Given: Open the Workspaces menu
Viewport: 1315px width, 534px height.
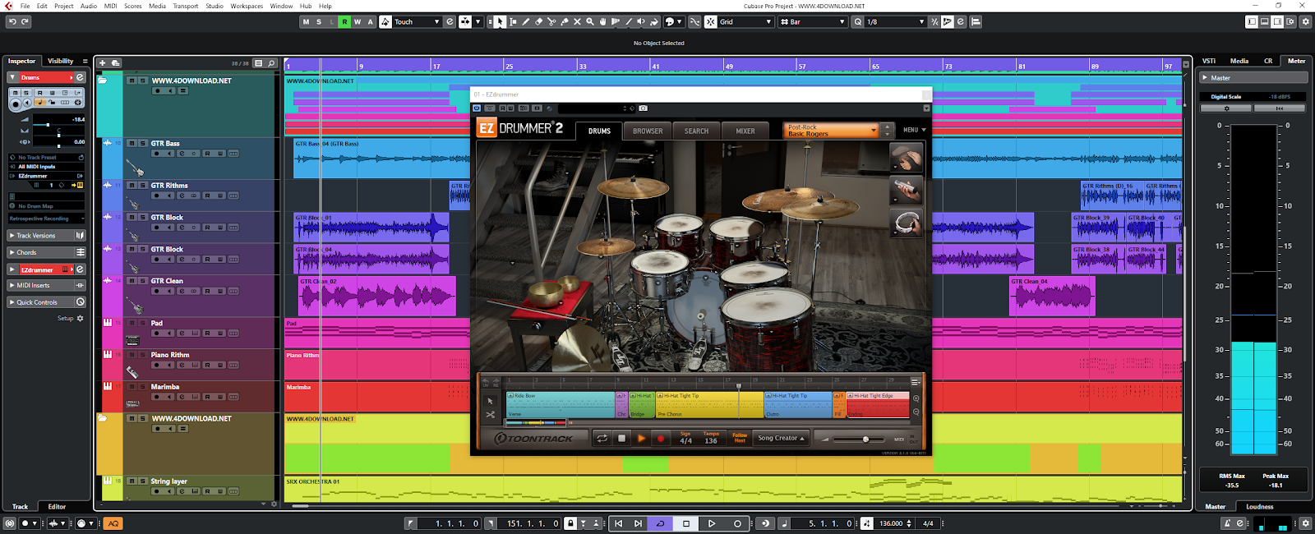Looking at the screenshot, I should (x=247, y=6).
